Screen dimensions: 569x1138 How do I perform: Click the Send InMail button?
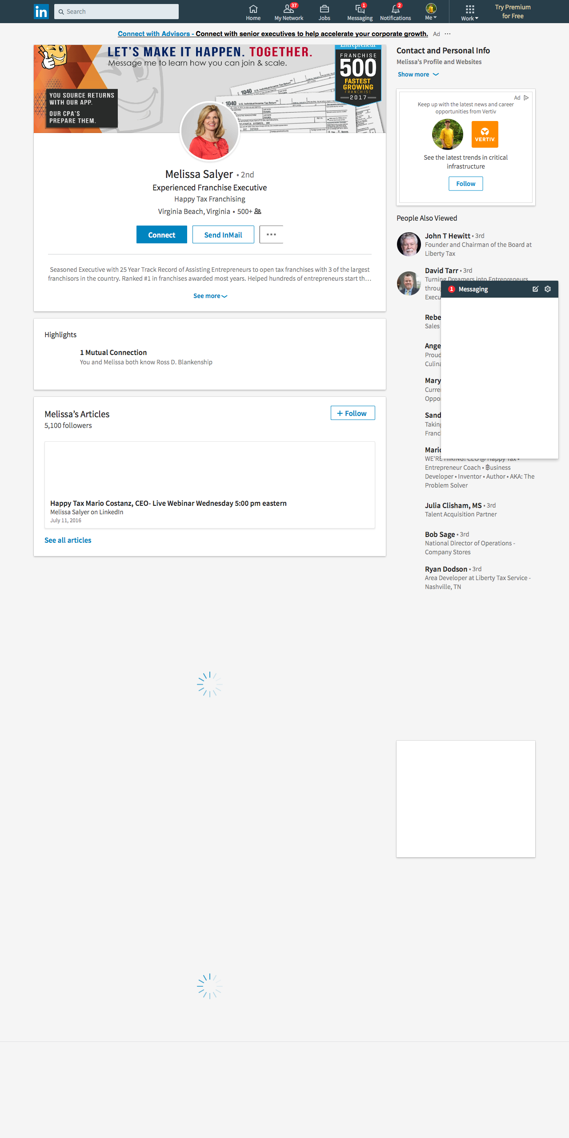(223, 234)
